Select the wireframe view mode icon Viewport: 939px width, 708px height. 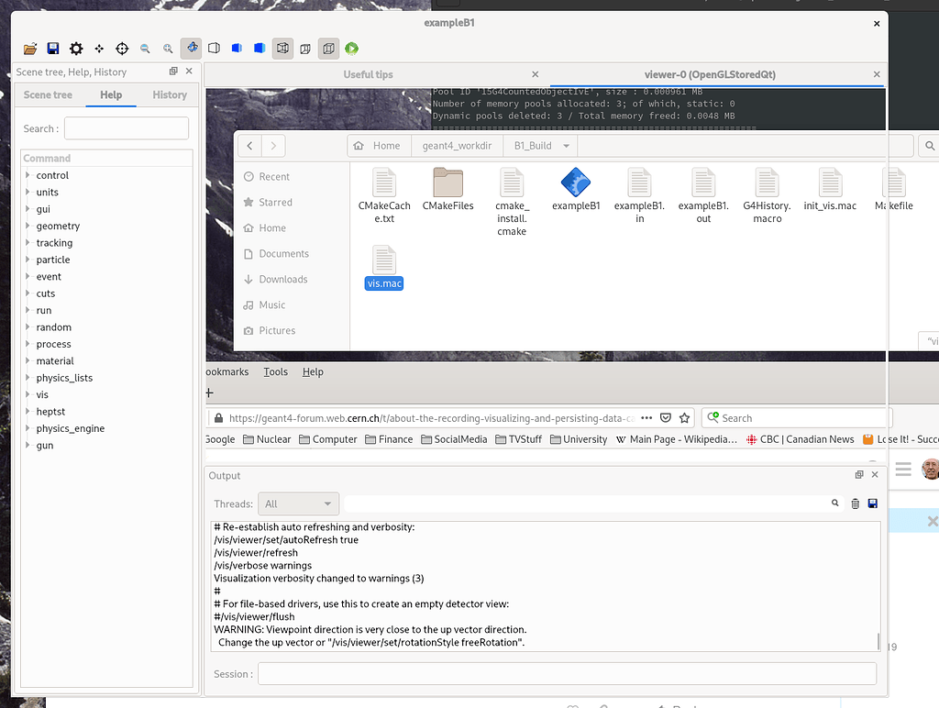click(282, 48)
